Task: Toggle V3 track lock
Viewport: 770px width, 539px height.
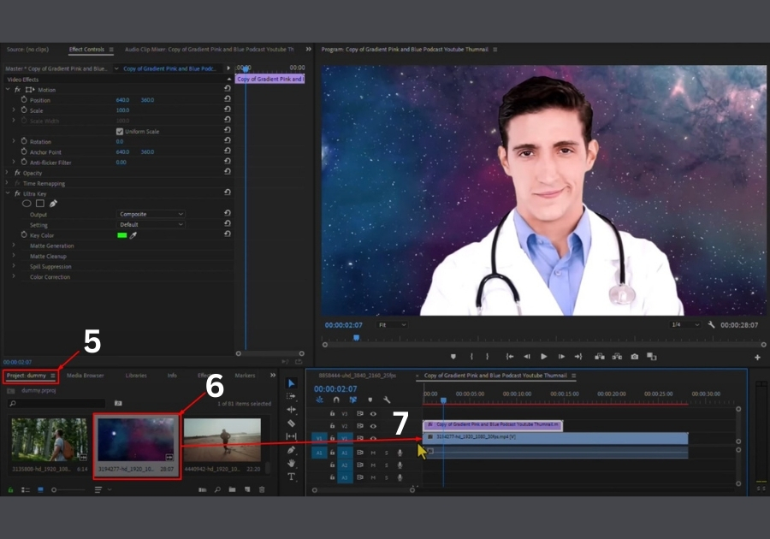Action: coord(332,413)
